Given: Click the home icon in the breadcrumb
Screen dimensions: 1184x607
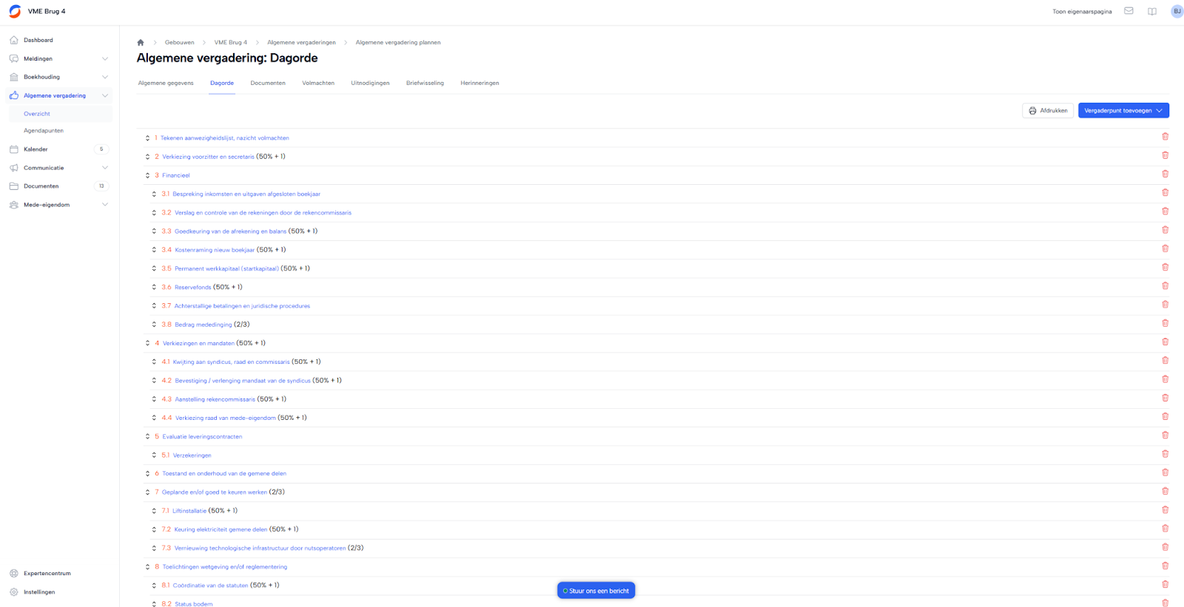Looking at the screenshot, I should [141, 43].
